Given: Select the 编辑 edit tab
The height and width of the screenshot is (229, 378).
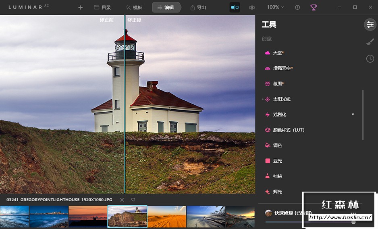Looking at the screenshot, I should click(166, 8).
